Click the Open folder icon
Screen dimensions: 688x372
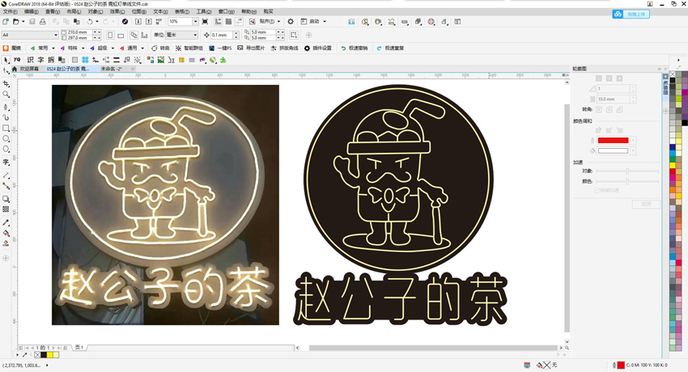16,22
